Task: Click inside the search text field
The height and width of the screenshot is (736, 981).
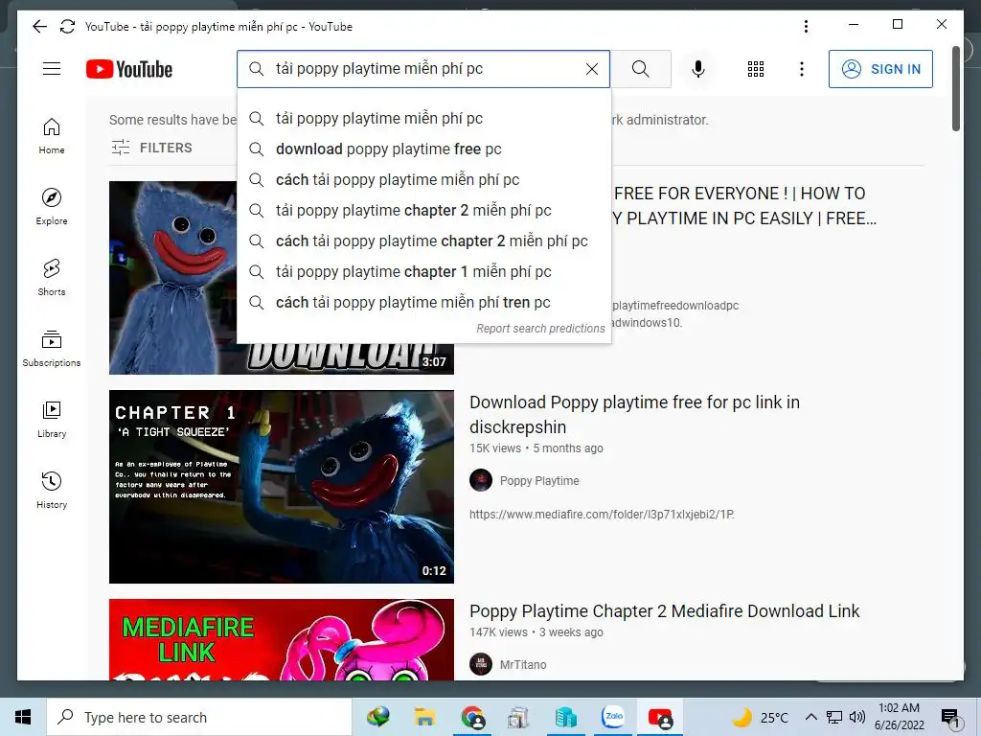Action: tap(425, 69)
